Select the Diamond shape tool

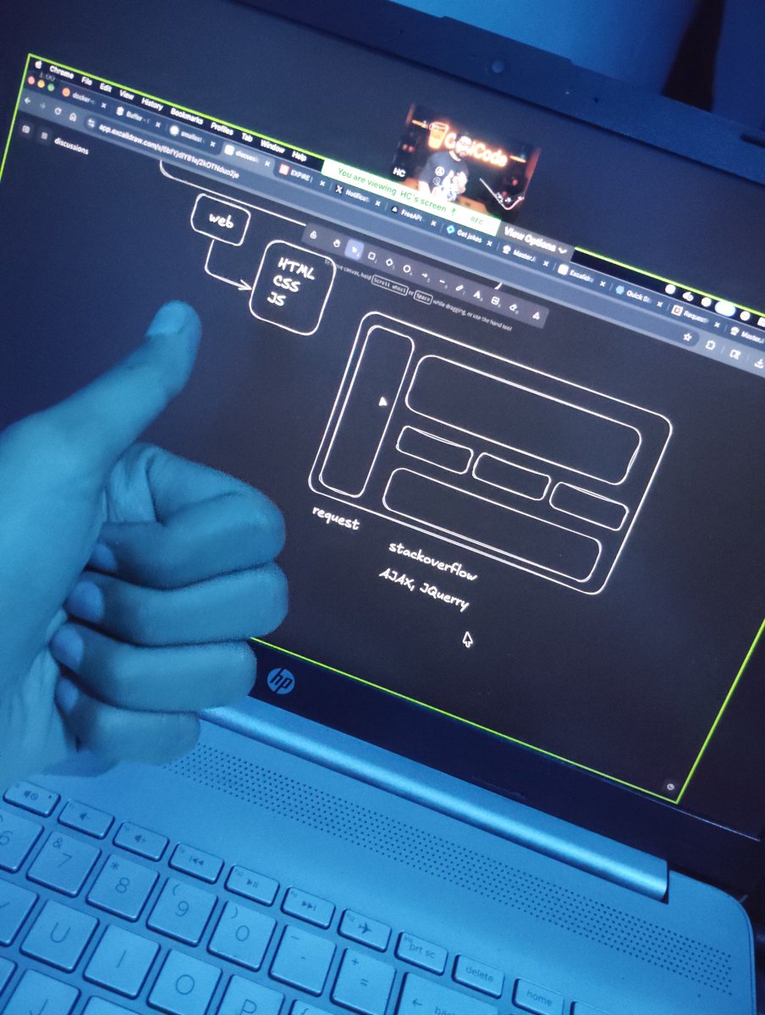389,262
